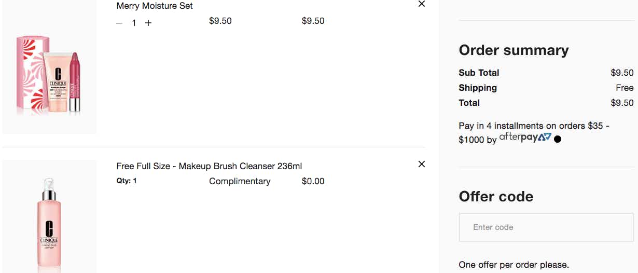
Task: Click the Afterpay info dot icon
Action: point(558,139)
